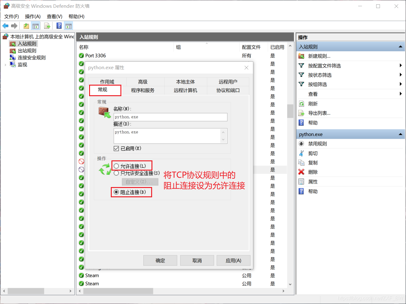Image resolution: width=406 pixels, height=304 pixels.
Task: Click the blue question-mark help toolbar icon
Action: (59, 26)
